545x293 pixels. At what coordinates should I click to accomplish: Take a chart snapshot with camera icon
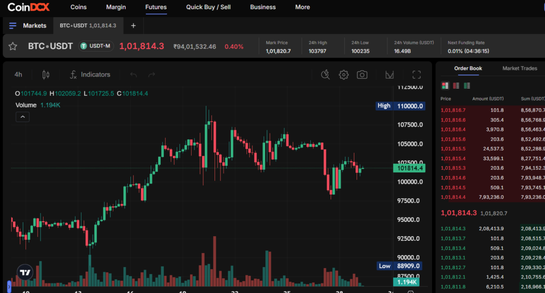362,74
